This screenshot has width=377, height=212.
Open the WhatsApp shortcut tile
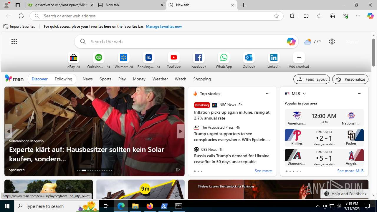[224, 60]
